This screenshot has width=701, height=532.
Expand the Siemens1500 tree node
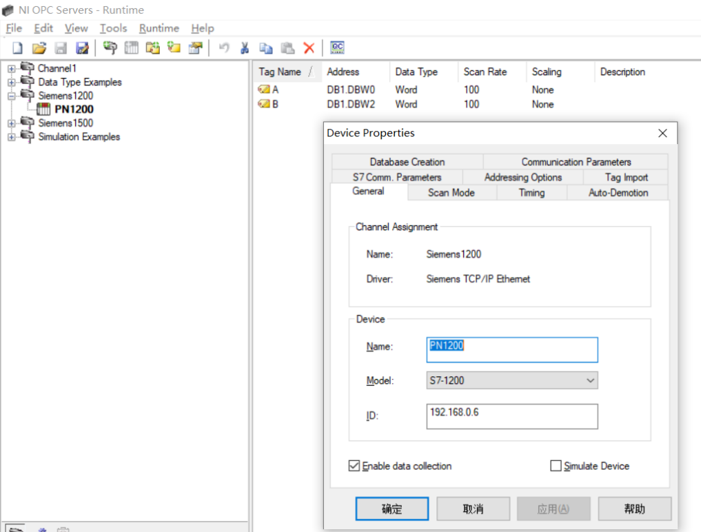point(12,123)
